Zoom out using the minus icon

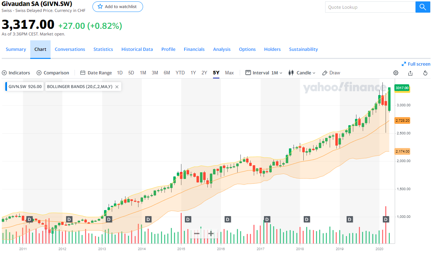pyautogui.click(x=197, y=234)
